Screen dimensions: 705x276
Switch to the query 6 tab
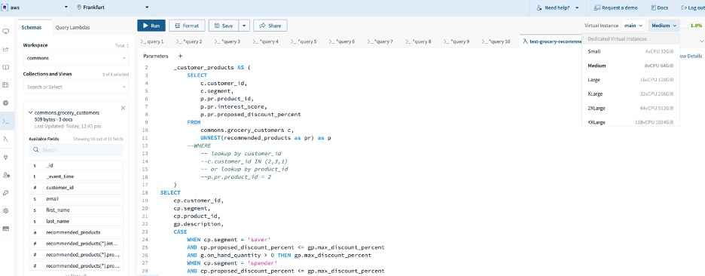tap(342, 41)
